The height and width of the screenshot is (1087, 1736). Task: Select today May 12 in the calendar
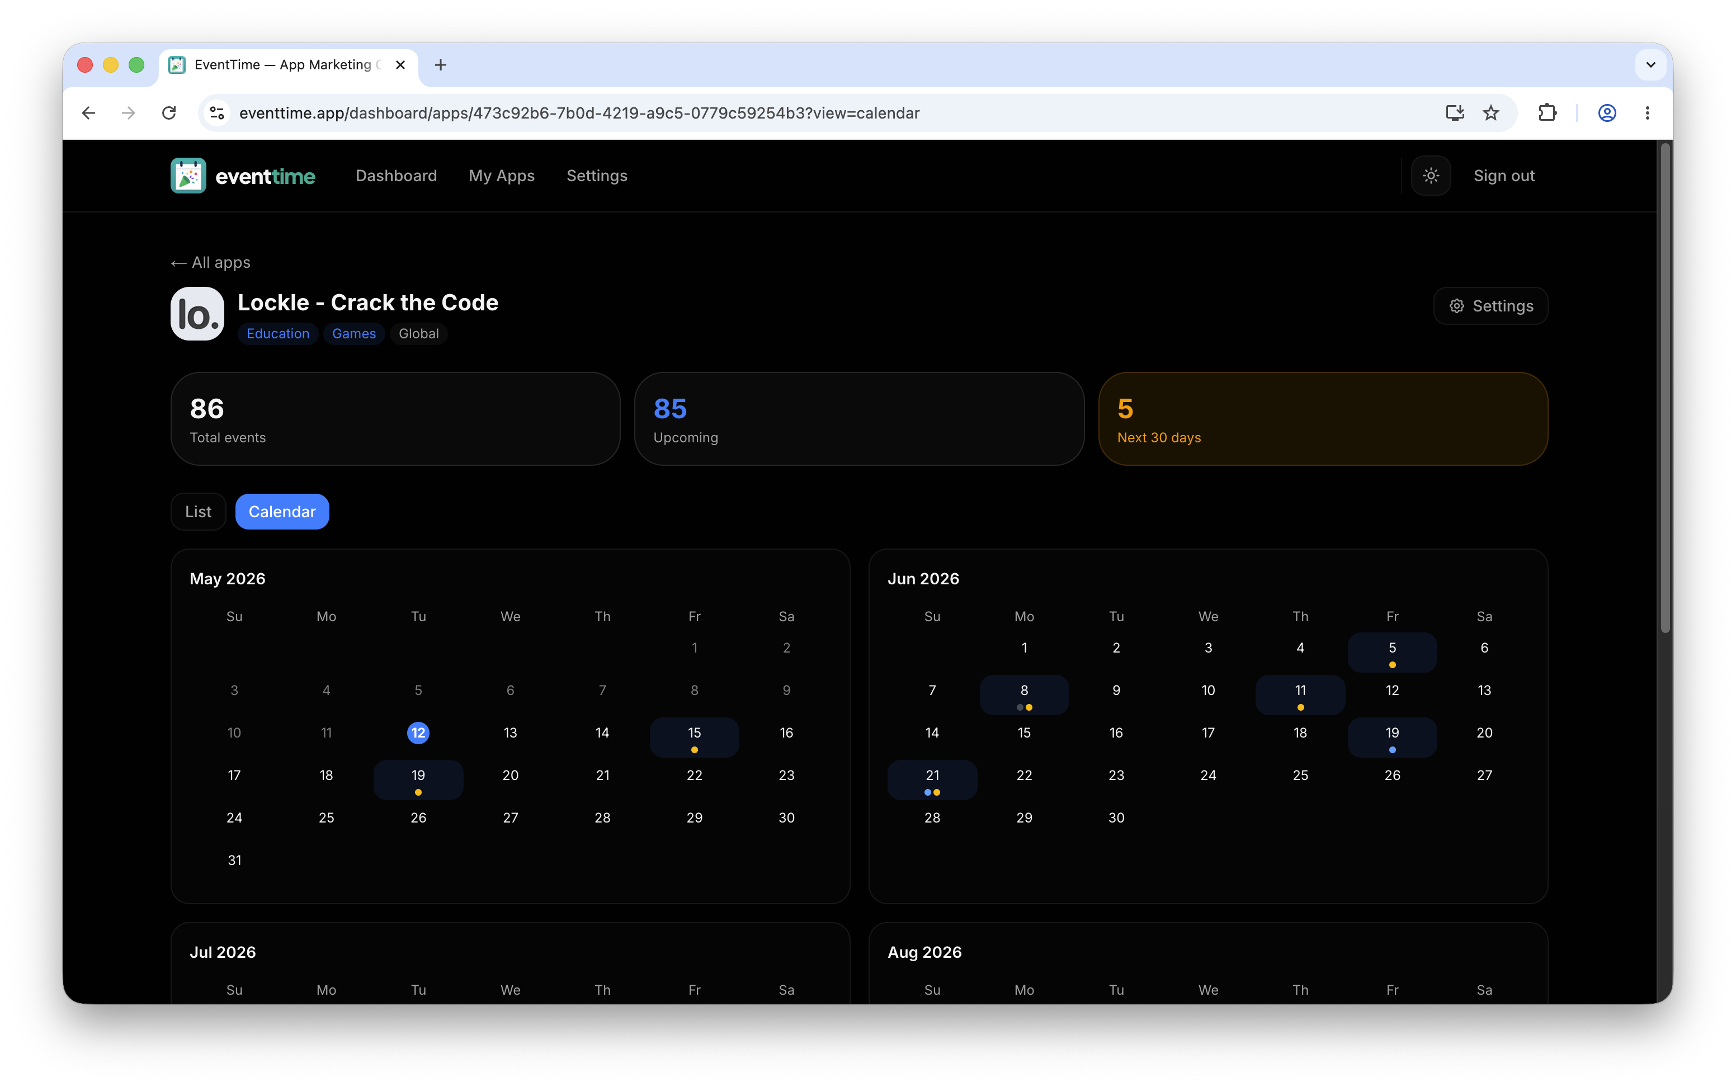pos(418,732)
